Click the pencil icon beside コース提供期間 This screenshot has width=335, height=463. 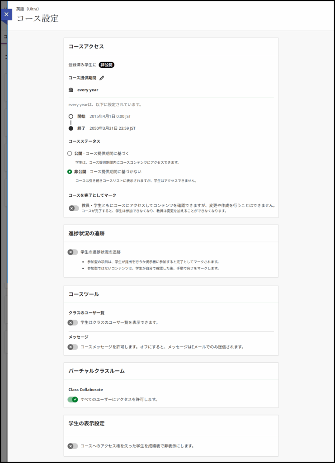(102, 78)
